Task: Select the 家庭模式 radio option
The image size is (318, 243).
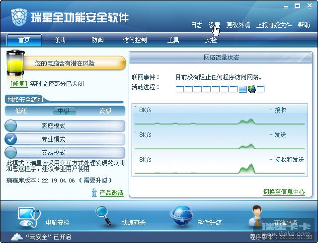Action: tap(11, 126)
